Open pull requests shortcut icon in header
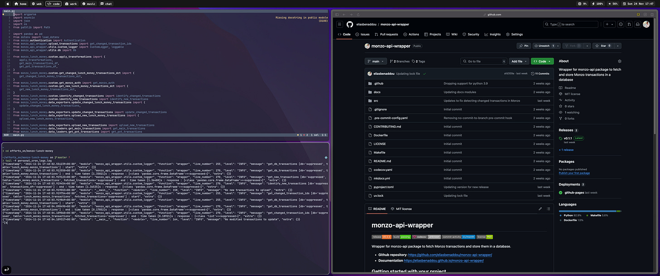This screenshot has width=660, height=276. tap(629, 24)
